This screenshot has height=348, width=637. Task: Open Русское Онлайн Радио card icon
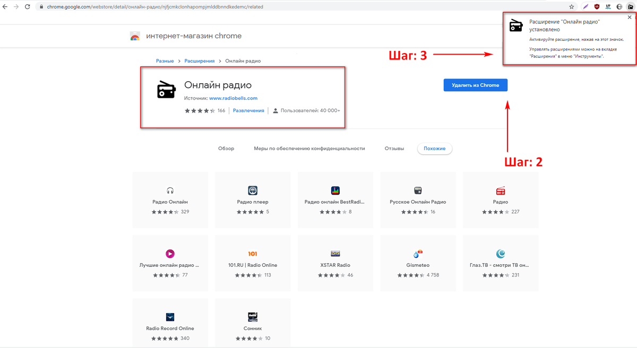coord(418,190)
